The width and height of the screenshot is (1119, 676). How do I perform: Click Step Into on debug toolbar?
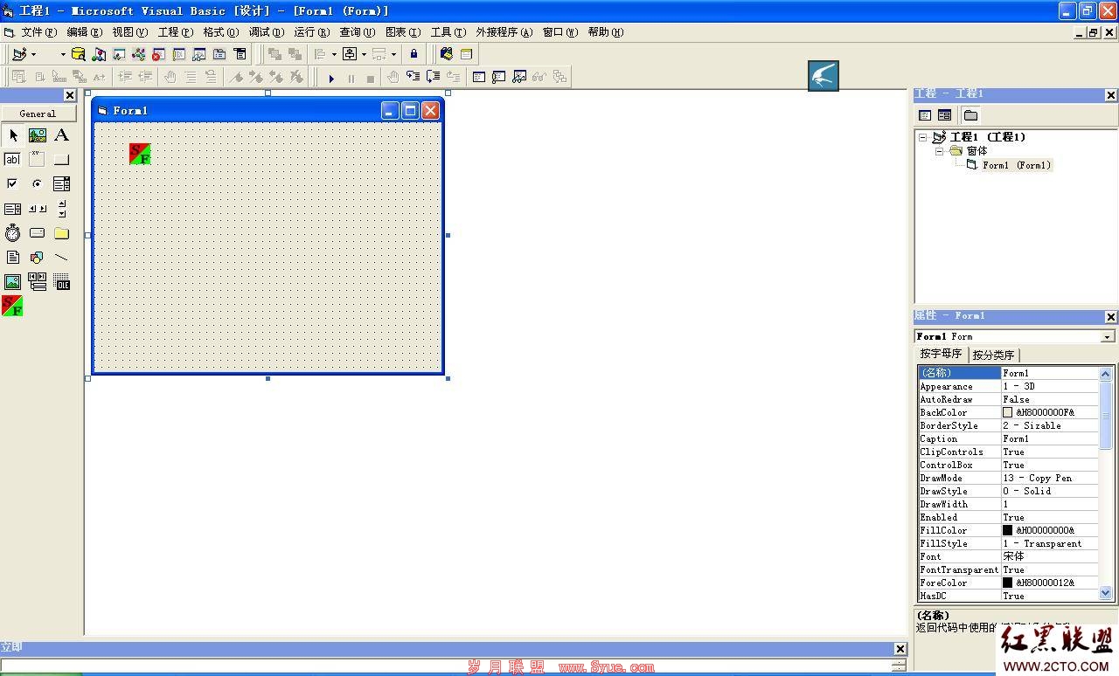coord(413,77)
